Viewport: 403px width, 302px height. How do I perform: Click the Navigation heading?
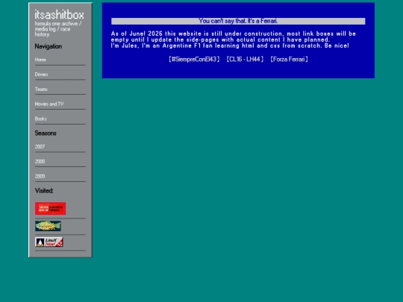point(49,46)
